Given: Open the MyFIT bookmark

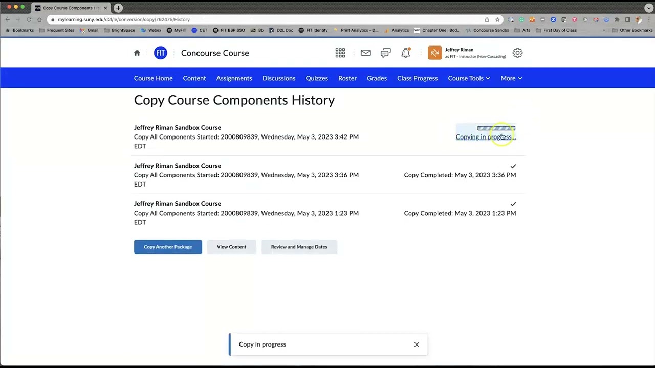Looking at the screenshot, I should (x=177, y=30).
